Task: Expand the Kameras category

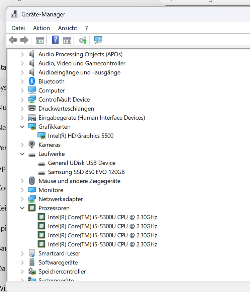Action: [22, 145]
